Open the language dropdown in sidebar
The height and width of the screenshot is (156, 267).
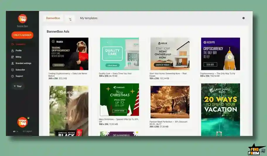16,131
